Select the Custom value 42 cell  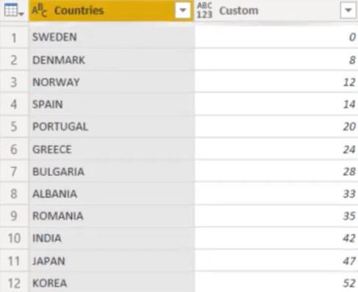click(276, 238)
